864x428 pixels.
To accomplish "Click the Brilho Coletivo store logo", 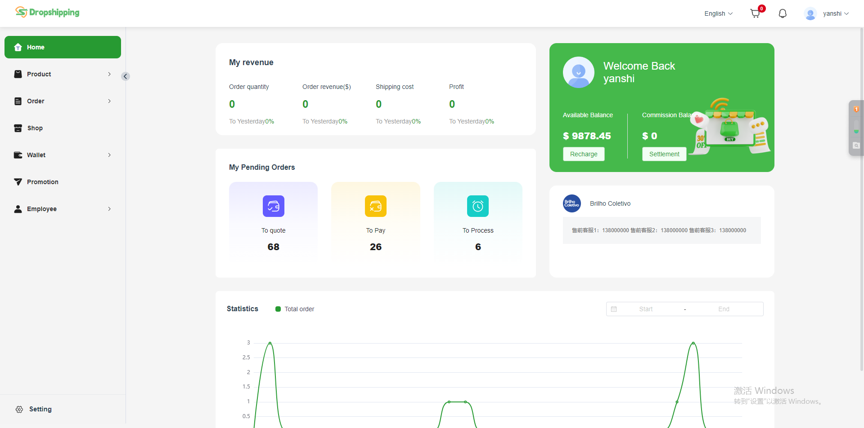I will click(572, 203).
